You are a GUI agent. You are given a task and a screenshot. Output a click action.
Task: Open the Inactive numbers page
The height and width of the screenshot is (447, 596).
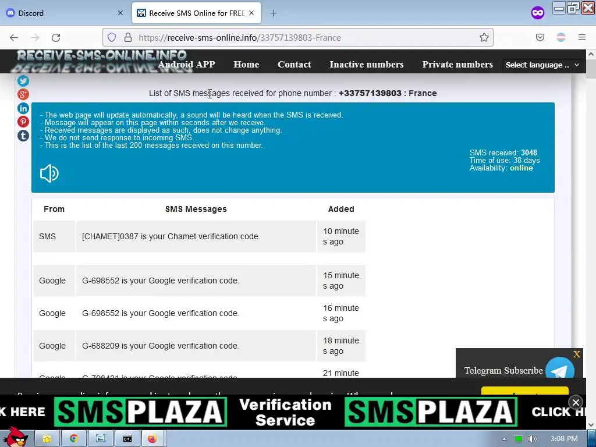(x=367, y=64)
